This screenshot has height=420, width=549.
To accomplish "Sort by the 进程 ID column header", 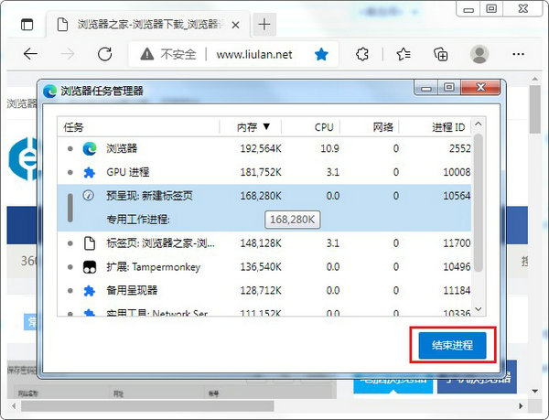I will 447,127.
